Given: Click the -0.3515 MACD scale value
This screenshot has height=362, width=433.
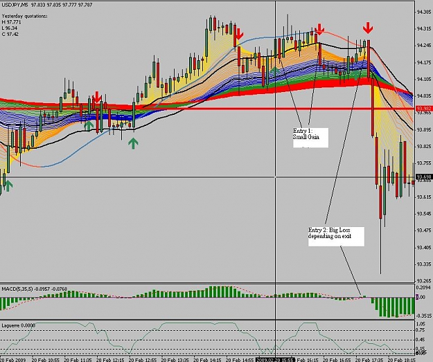Looking at the screenshot, I should (424, 316).
